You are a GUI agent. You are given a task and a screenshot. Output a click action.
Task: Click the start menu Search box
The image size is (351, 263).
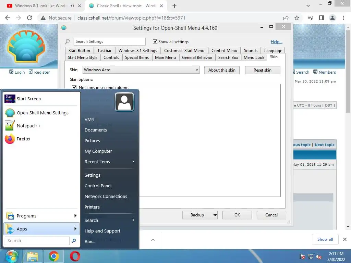pos(37,241)
